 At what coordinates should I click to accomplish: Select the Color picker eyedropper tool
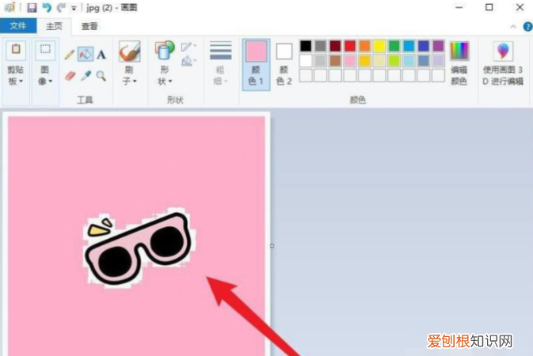pos(86,76)
